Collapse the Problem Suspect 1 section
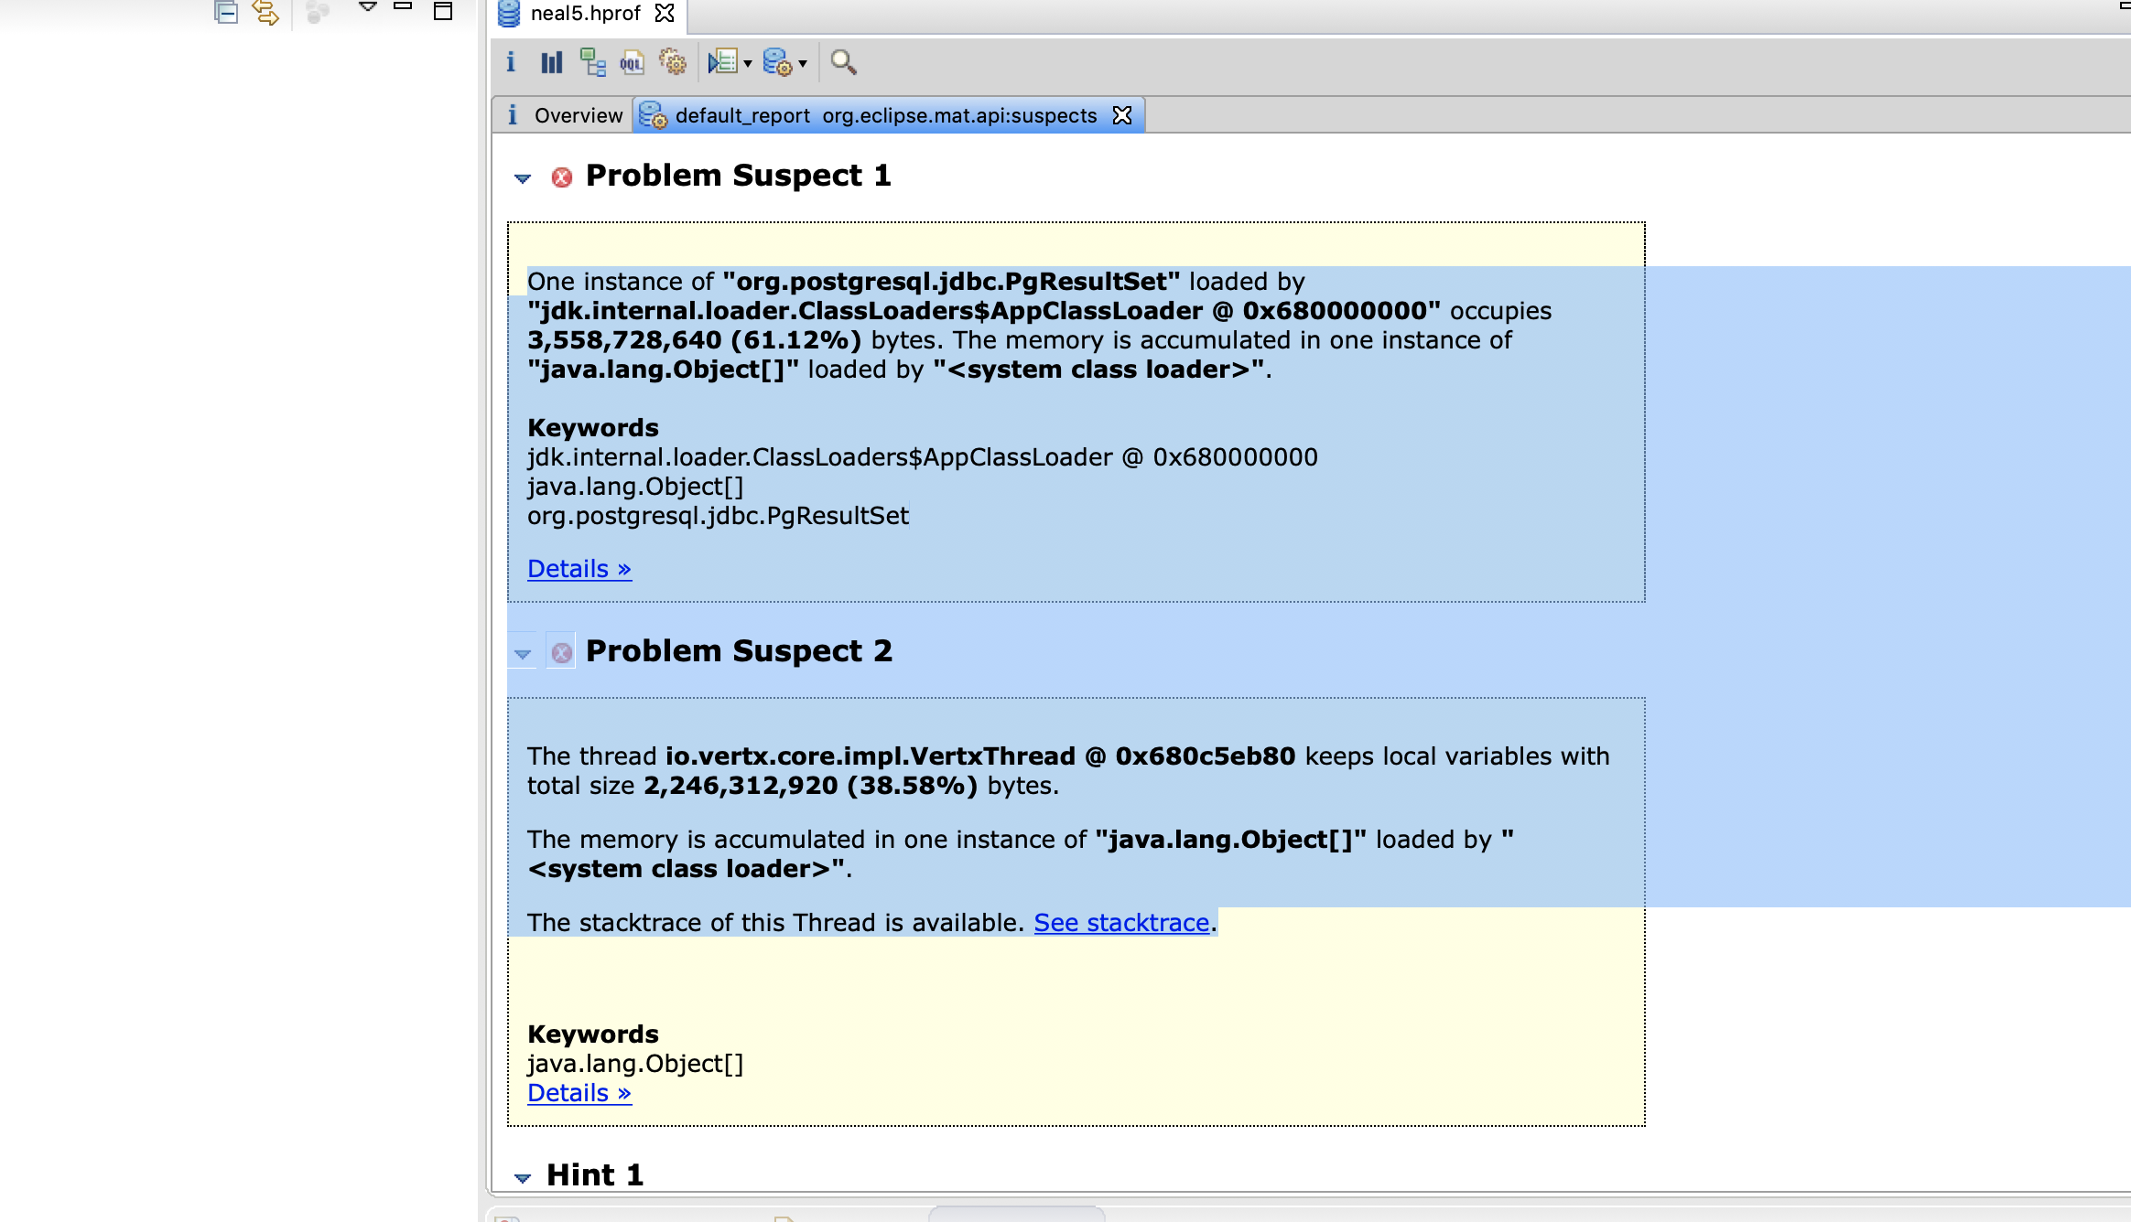2131x1222 pixels. (x=523, y=177)
